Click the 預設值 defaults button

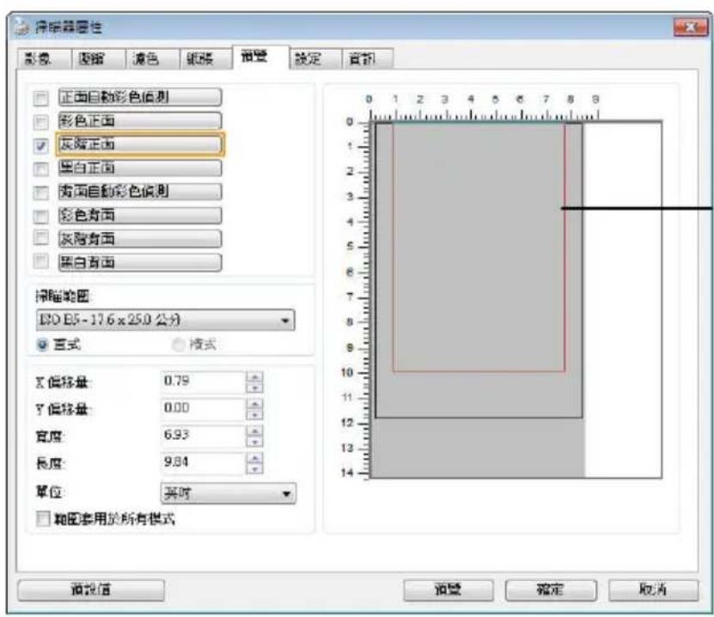click(x=91, y=590)
